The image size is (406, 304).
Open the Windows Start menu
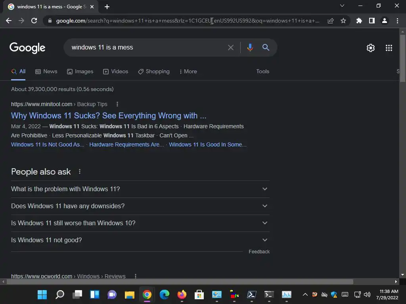pos(42,294)
